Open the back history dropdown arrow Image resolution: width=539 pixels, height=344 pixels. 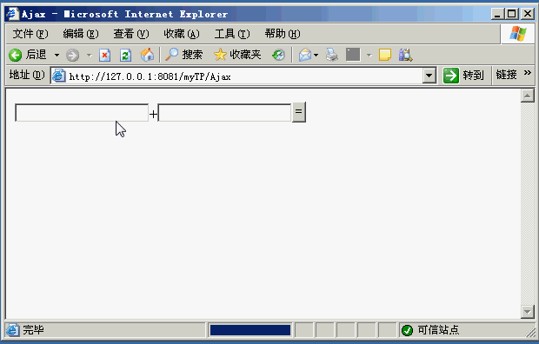tap(57, 55)
